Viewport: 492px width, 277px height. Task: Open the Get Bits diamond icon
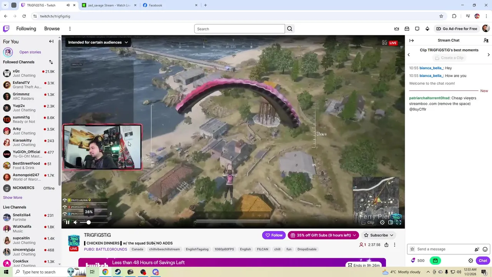[427, 29]
